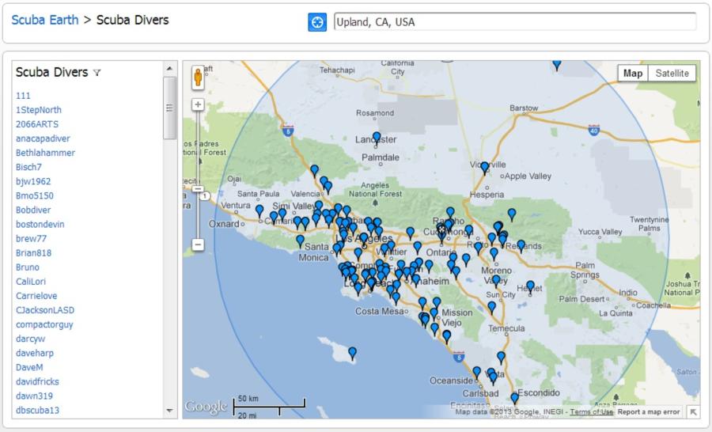Click the Google logo on map

[206, 407]
